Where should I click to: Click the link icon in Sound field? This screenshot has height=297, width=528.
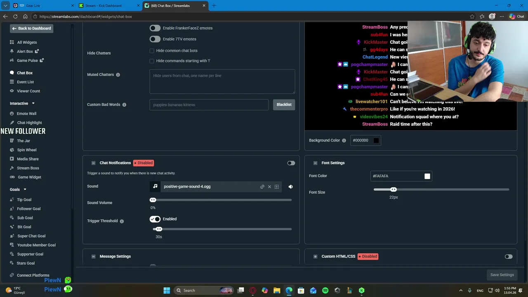point(262,187)
